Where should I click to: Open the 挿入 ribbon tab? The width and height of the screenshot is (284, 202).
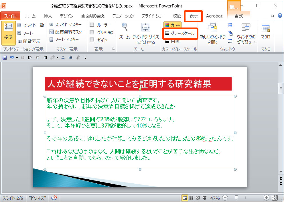(48, 16)
